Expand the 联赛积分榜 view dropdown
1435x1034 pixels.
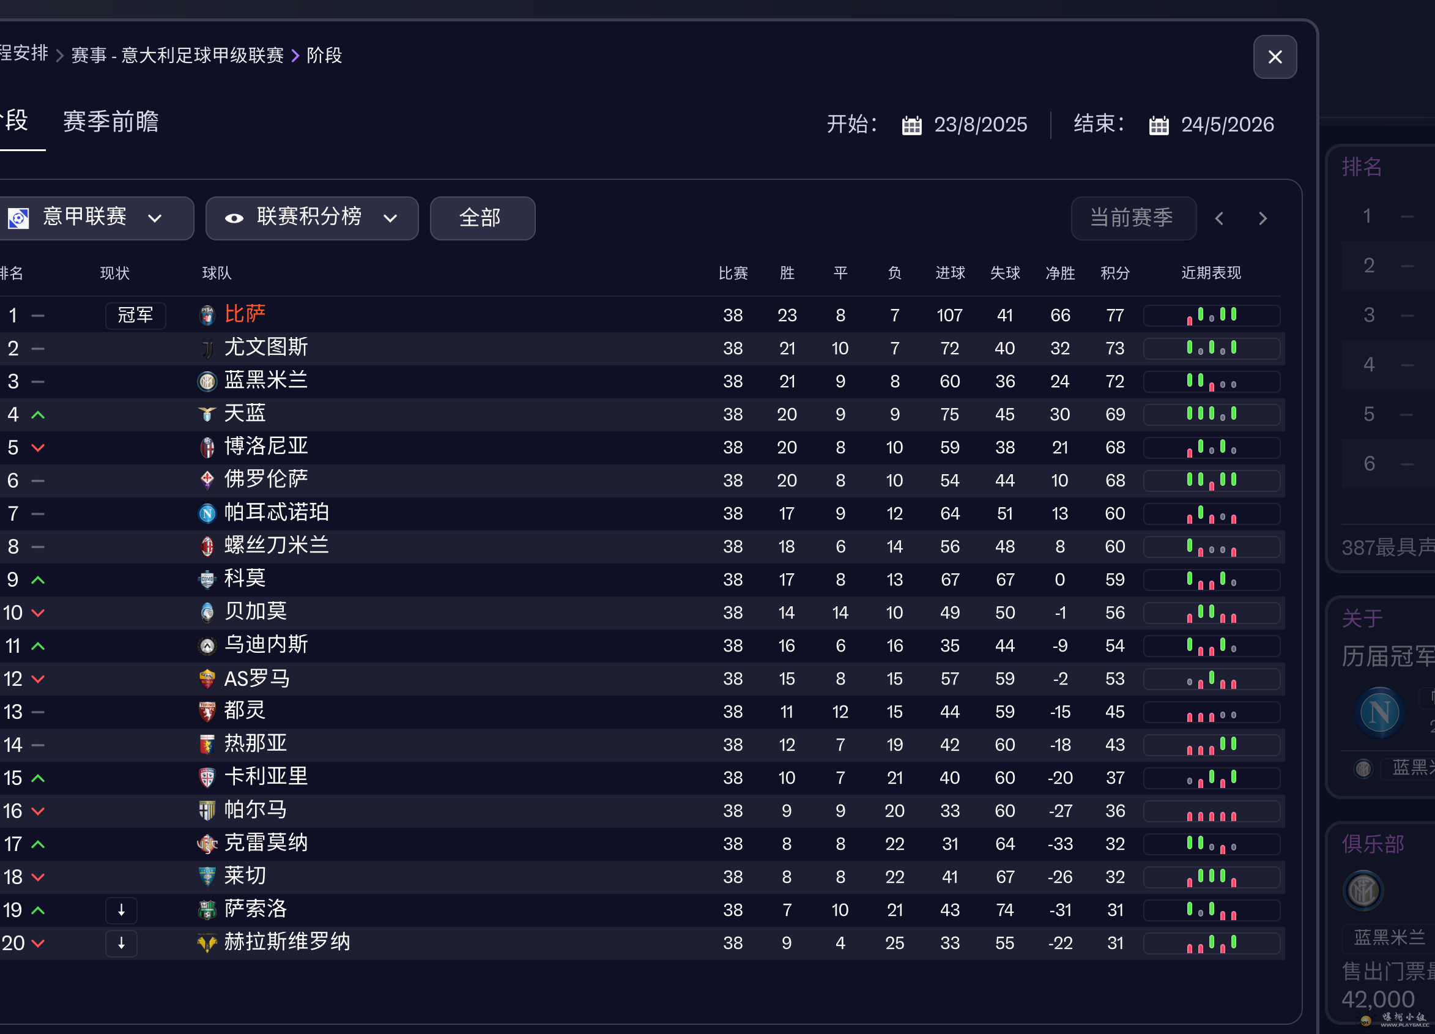click(x=390, y=218)
